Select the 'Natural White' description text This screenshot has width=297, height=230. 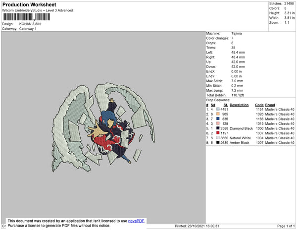[240, 138]
